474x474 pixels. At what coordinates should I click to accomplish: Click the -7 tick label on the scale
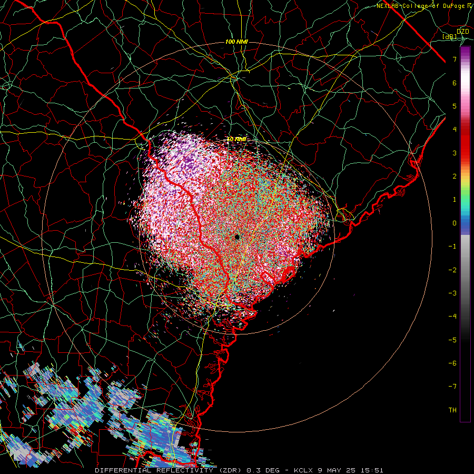(x=452, y=387)
